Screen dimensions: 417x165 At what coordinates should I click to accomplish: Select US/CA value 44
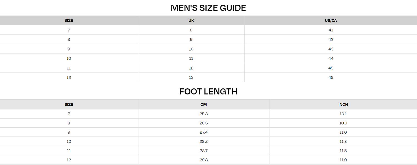tap(331, 58)
